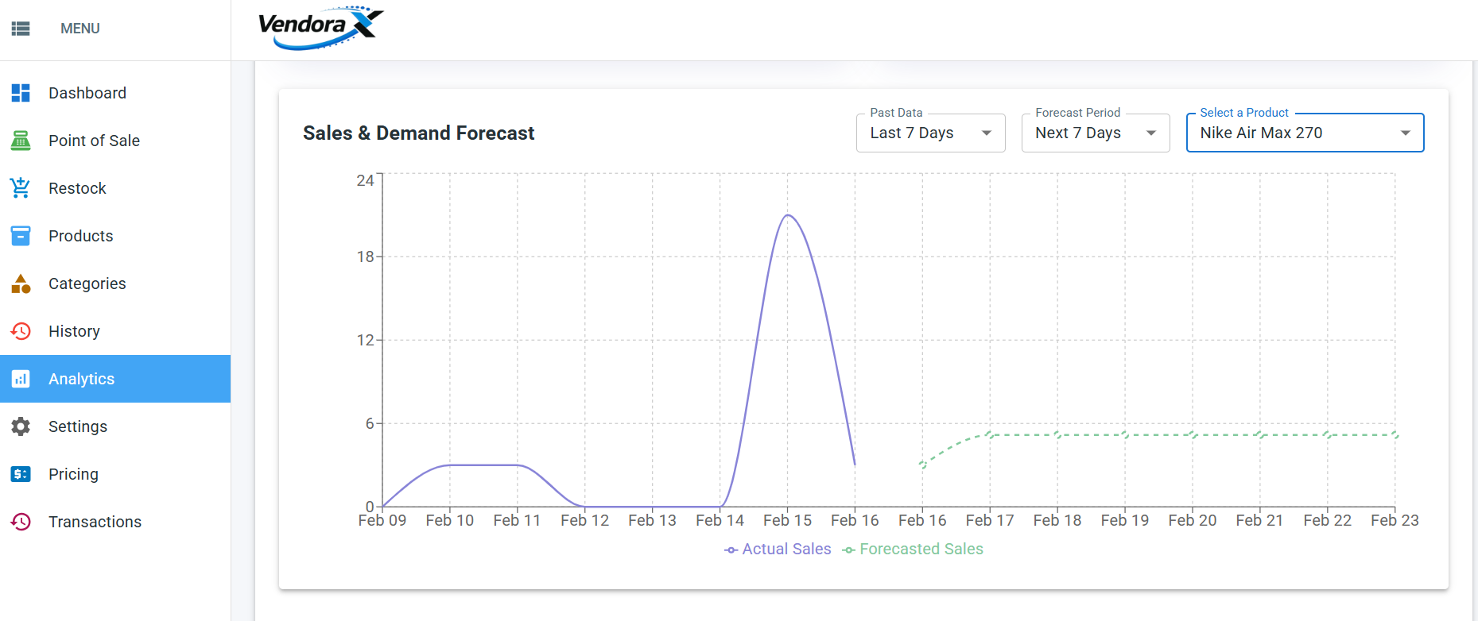Open the Forecast Period dropdown

1096,133
